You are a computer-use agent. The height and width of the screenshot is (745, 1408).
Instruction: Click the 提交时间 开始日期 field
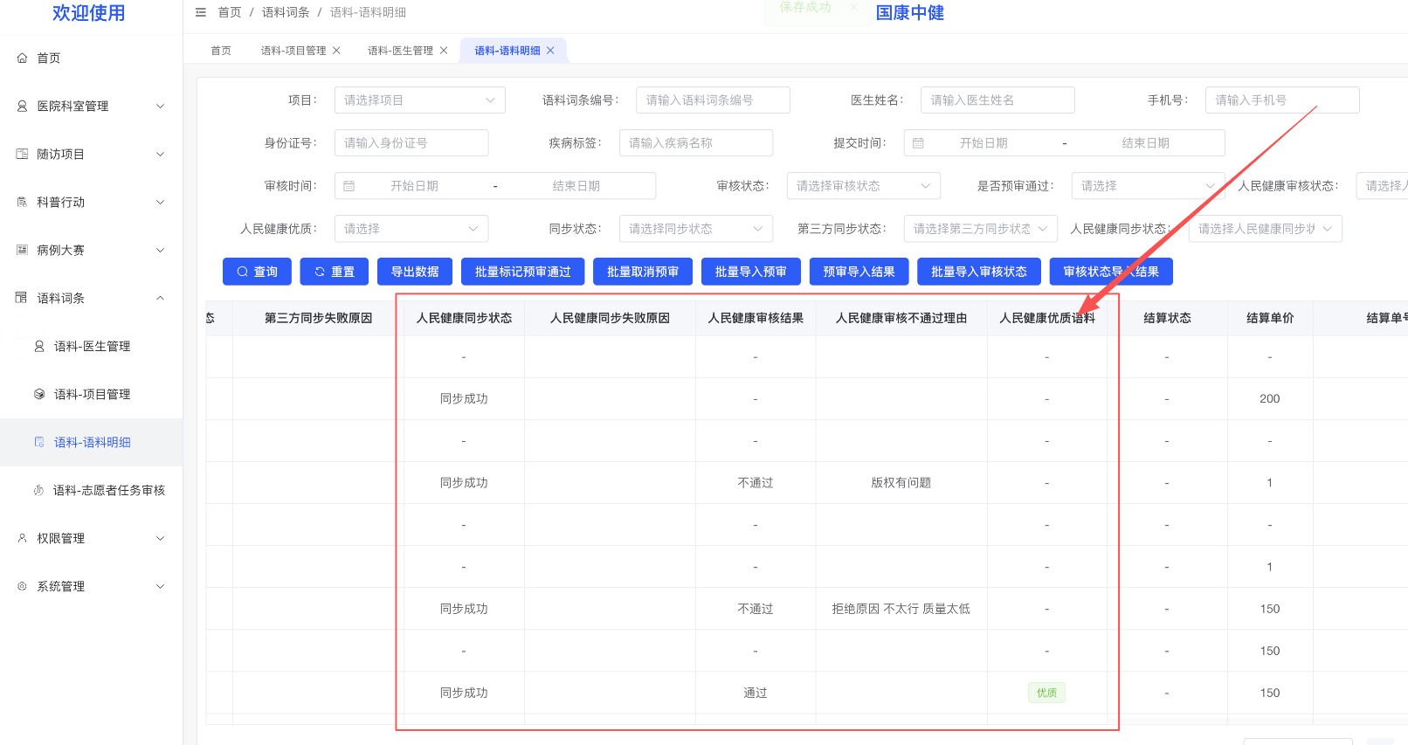[x=984, y=143]
